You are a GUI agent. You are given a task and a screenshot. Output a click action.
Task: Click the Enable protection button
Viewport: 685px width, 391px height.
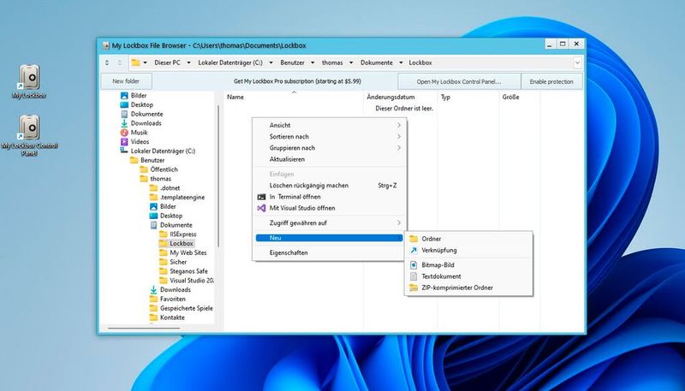click(x=552, y=81)
